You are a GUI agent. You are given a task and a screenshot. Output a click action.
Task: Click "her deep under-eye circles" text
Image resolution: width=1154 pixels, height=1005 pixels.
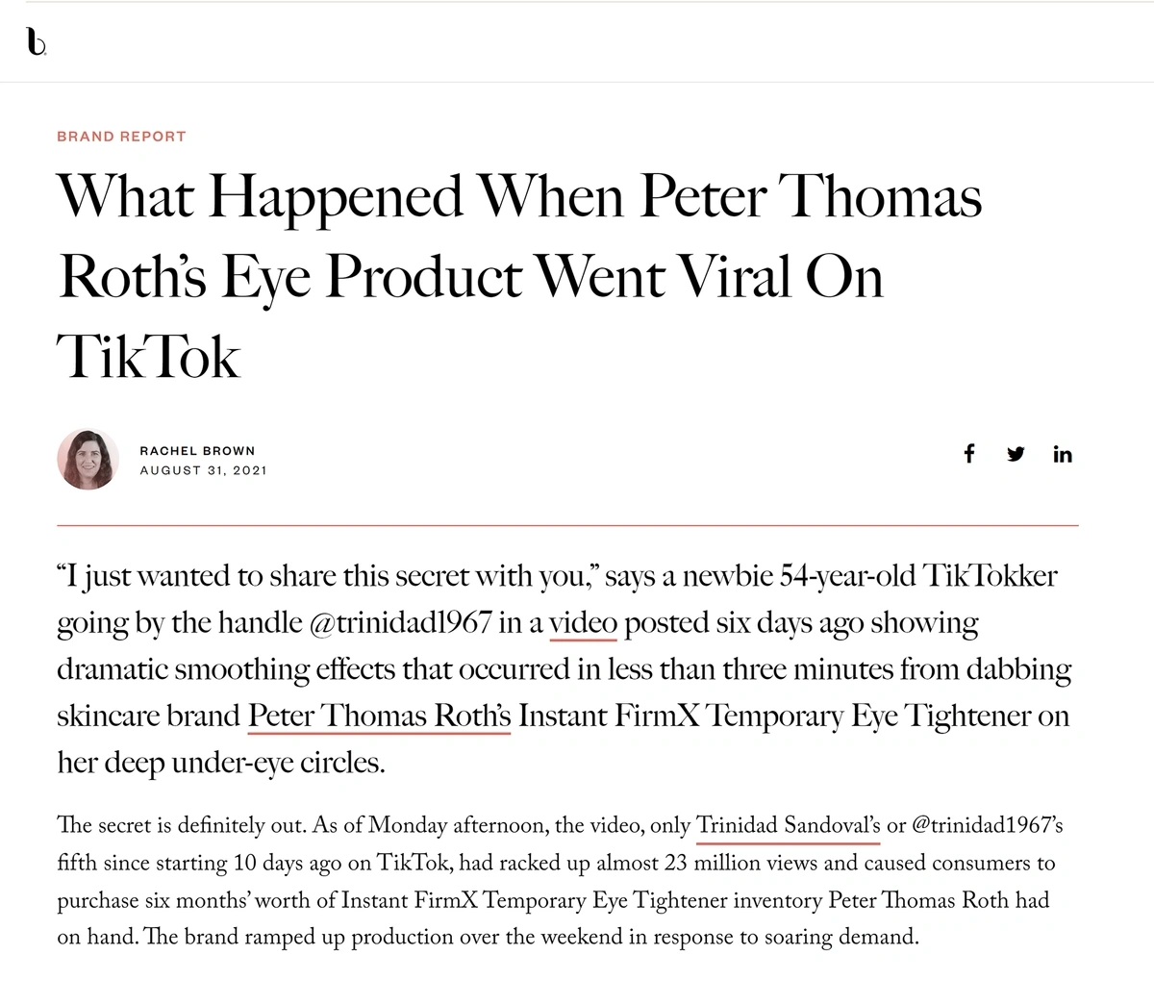(x=220, y=763)
